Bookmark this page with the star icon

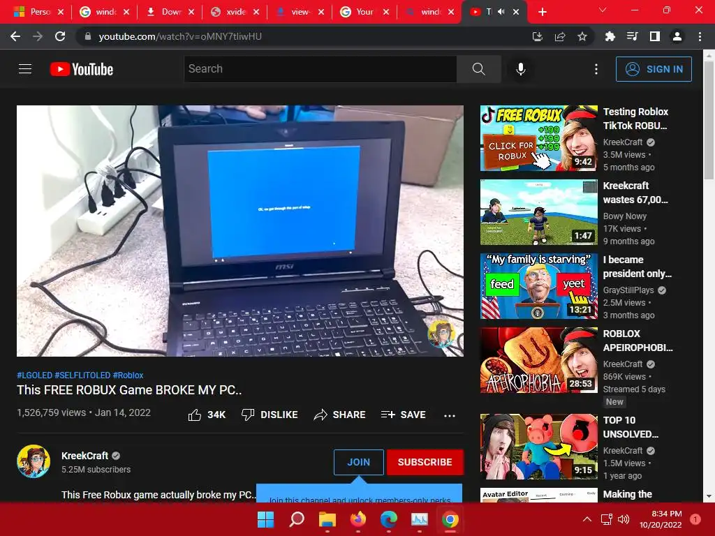582,36
